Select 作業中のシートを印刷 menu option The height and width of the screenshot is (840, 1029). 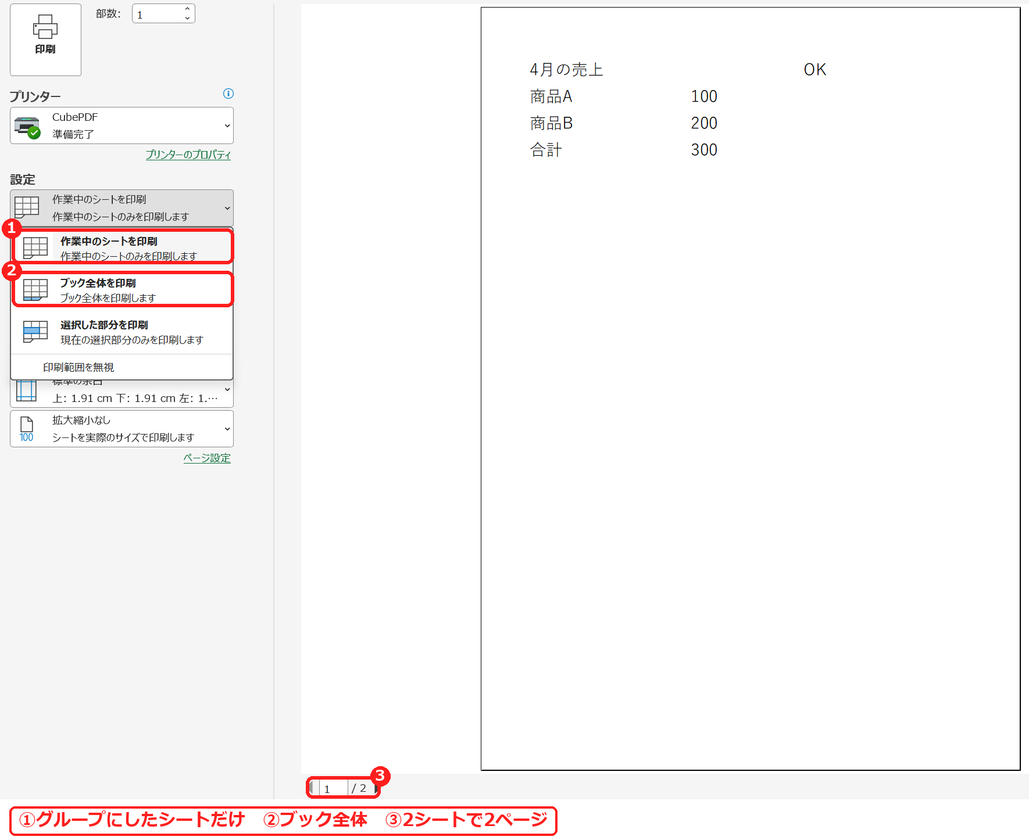[123, 247]
